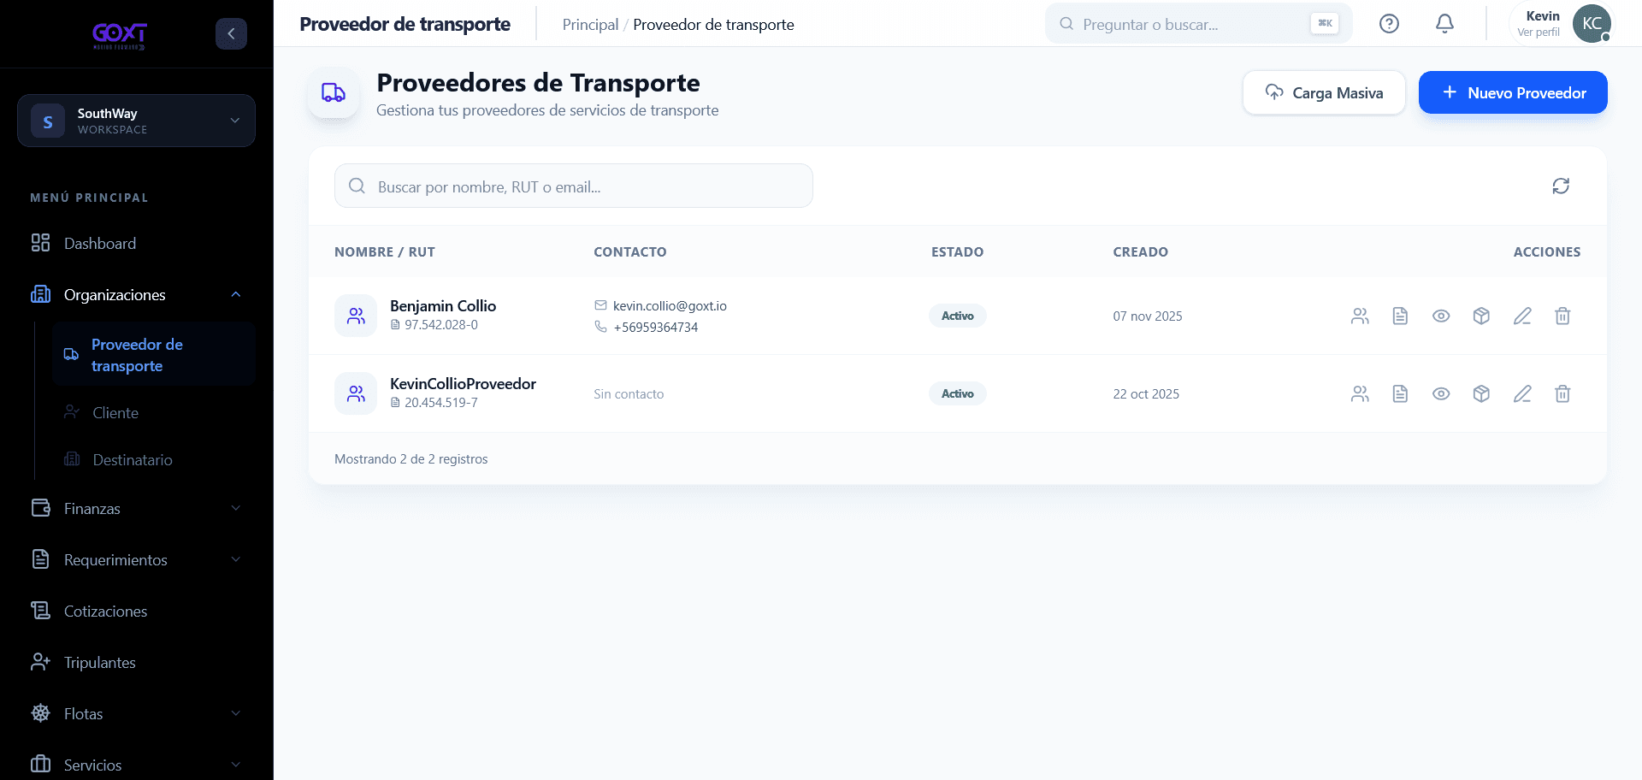Click Activo badge of Benjamin Collio
1642x780 pixels.
(x=958, y=316)
